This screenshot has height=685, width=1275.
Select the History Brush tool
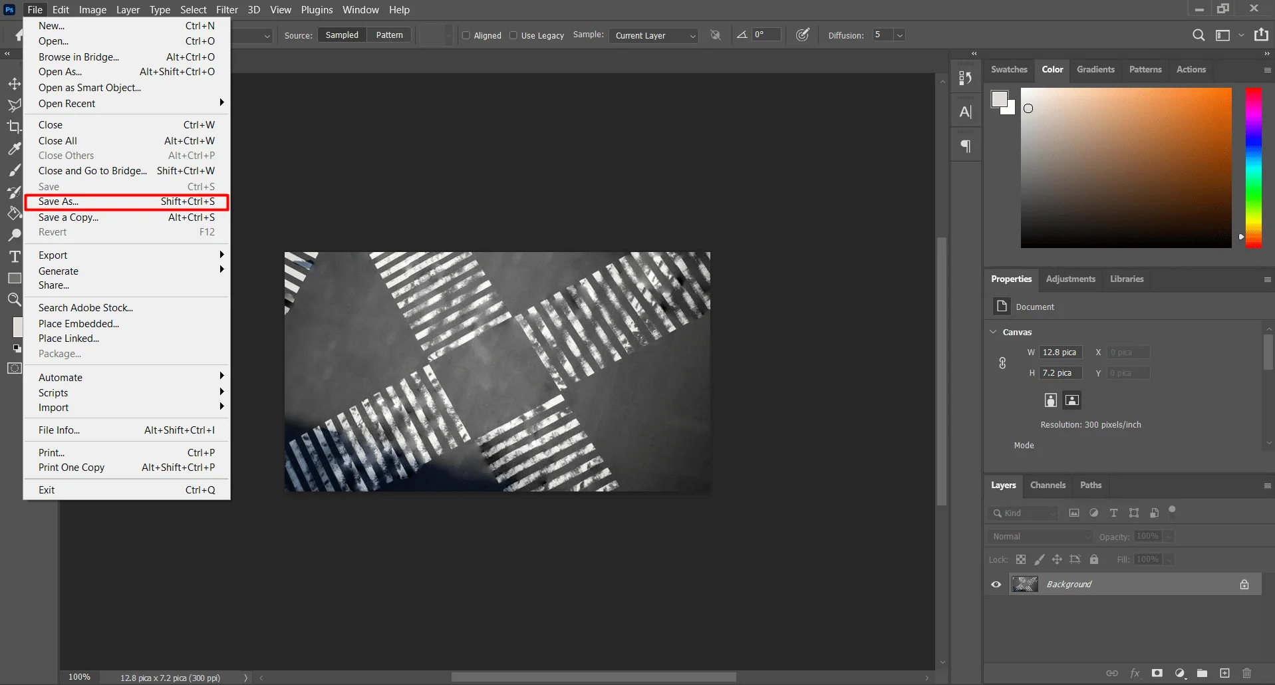point(14,192)
